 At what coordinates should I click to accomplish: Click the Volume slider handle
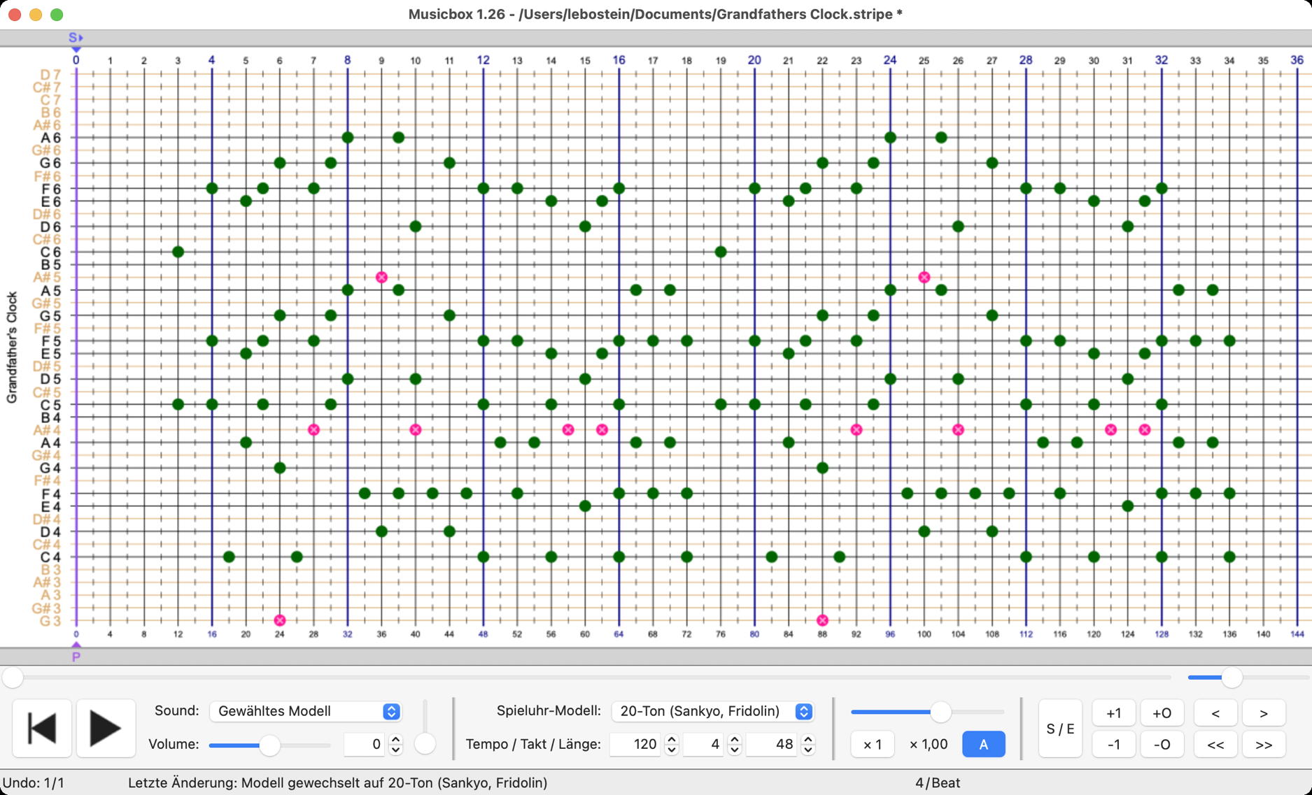[269, 745]
